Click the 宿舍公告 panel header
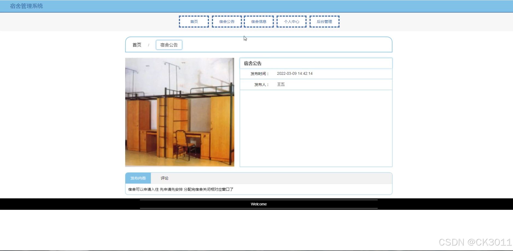The height and width of the screenshot is (251, 513). pos(252,63)
